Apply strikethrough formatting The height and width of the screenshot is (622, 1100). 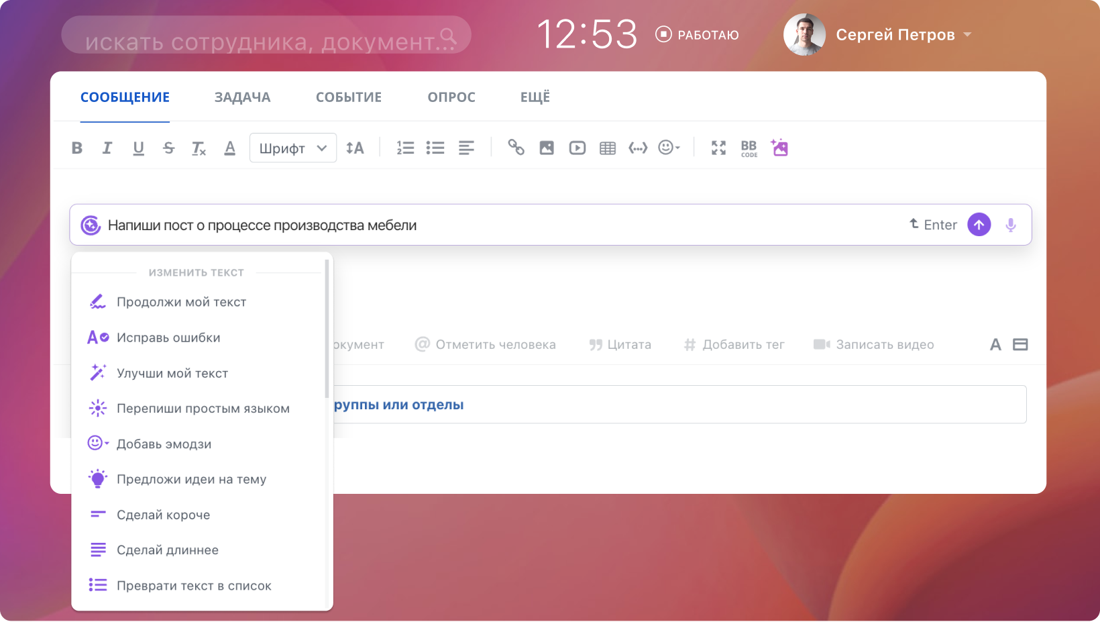coord(168,148)
